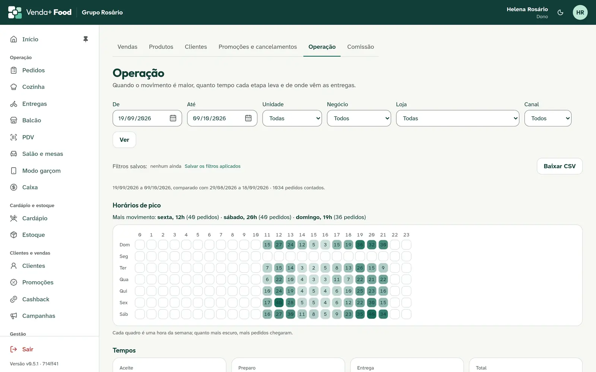596x372 pixels.
Task: Click Sáb 21h heatmap cell with 34
Action: [x=383, y=314]
